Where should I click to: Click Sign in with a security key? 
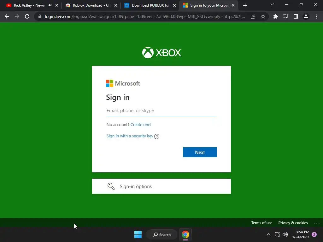(130, 136)
